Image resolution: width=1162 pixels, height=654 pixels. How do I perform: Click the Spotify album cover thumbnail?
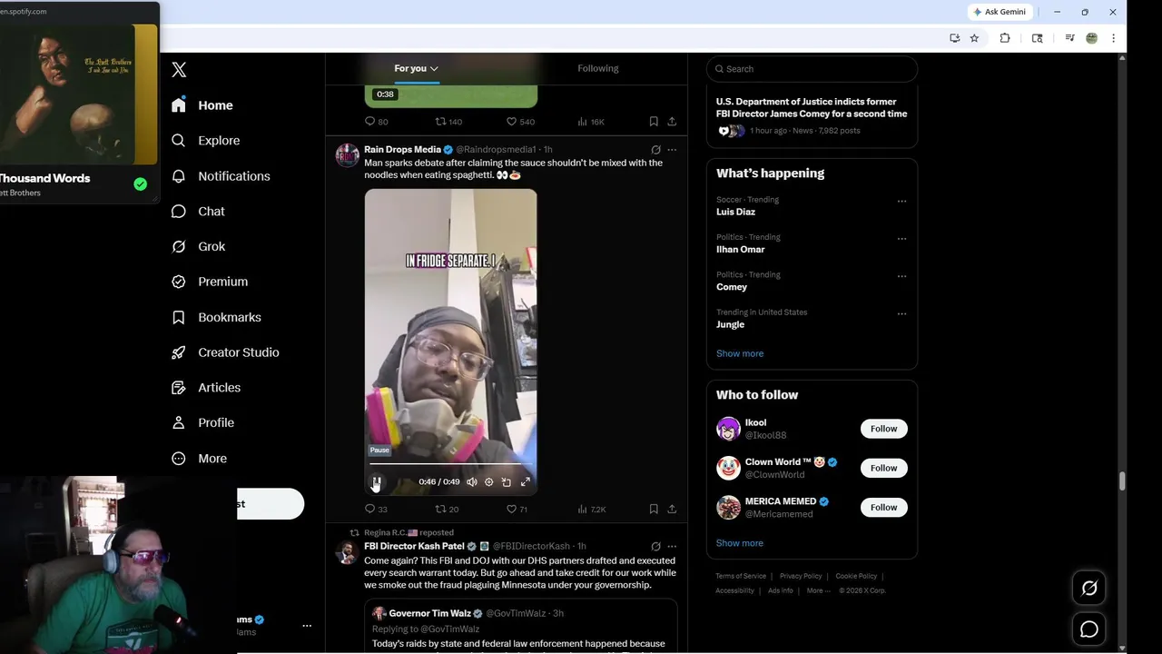(x=79, y=94)
